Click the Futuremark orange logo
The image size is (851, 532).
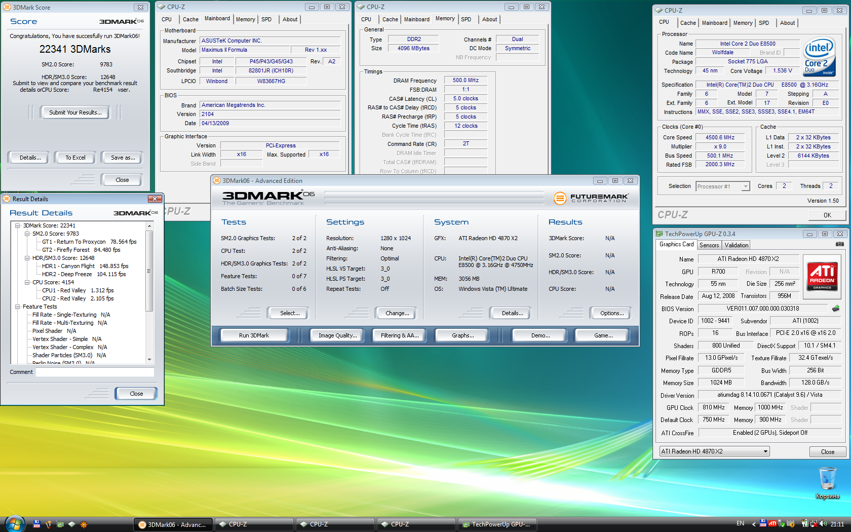[560, 198]
